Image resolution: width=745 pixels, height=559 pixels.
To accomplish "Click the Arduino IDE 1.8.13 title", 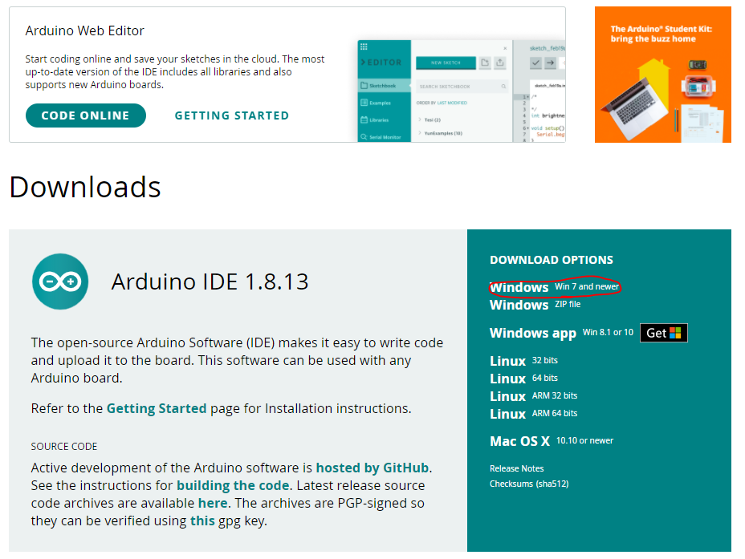I will click(210, 282).
